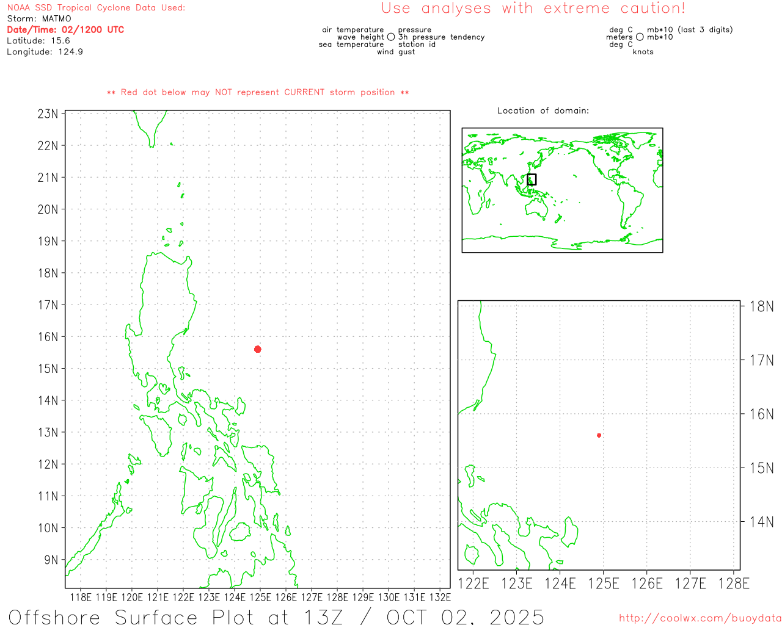Viewport: 782px width, 625px height.
Task: Click the 'wind gust' legend label
Action: [x=396, y=52]
